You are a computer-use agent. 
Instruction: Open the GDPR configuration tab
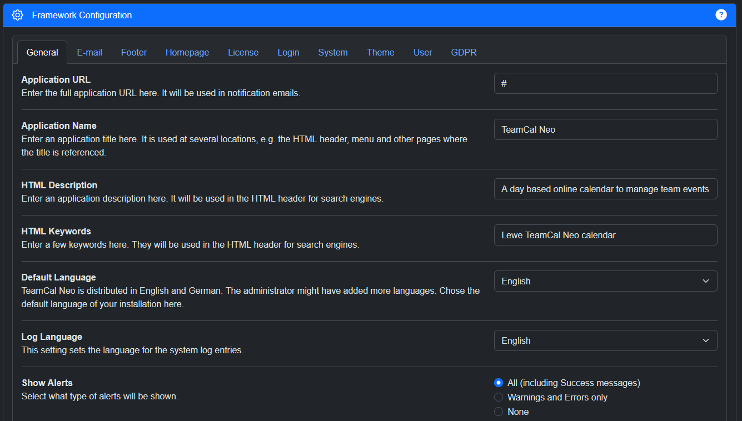click(464, 52)
